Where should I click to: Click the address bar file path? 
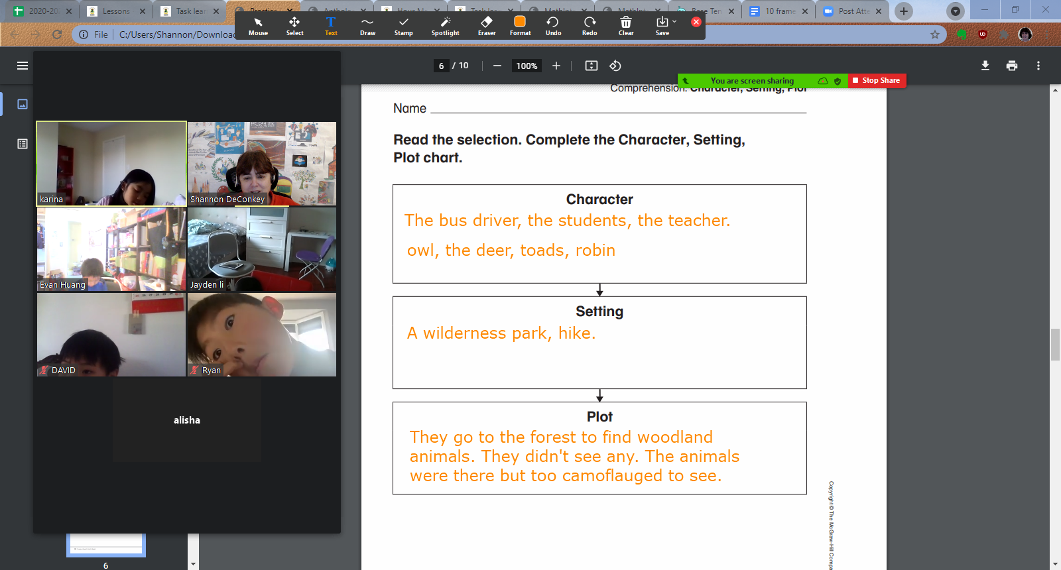point(176,34)
